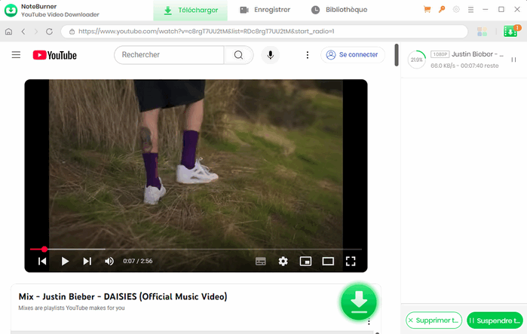Screen dimensions: 527x334
Task: Open the NoteBurner app logo
Action: pos(11,11)
